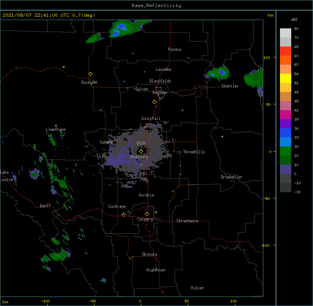Click the Ponoka town label
This screenshot has height=306, width=313.
(174, 49)
